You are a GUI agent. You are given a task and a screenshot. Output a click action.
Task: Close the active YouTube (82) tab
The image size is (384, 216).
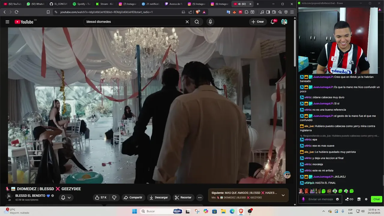(250, 4)
